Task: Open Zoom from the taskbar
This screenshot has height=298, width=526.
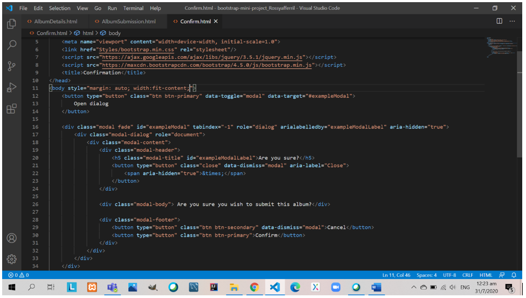Action: (x=335, y=287)
